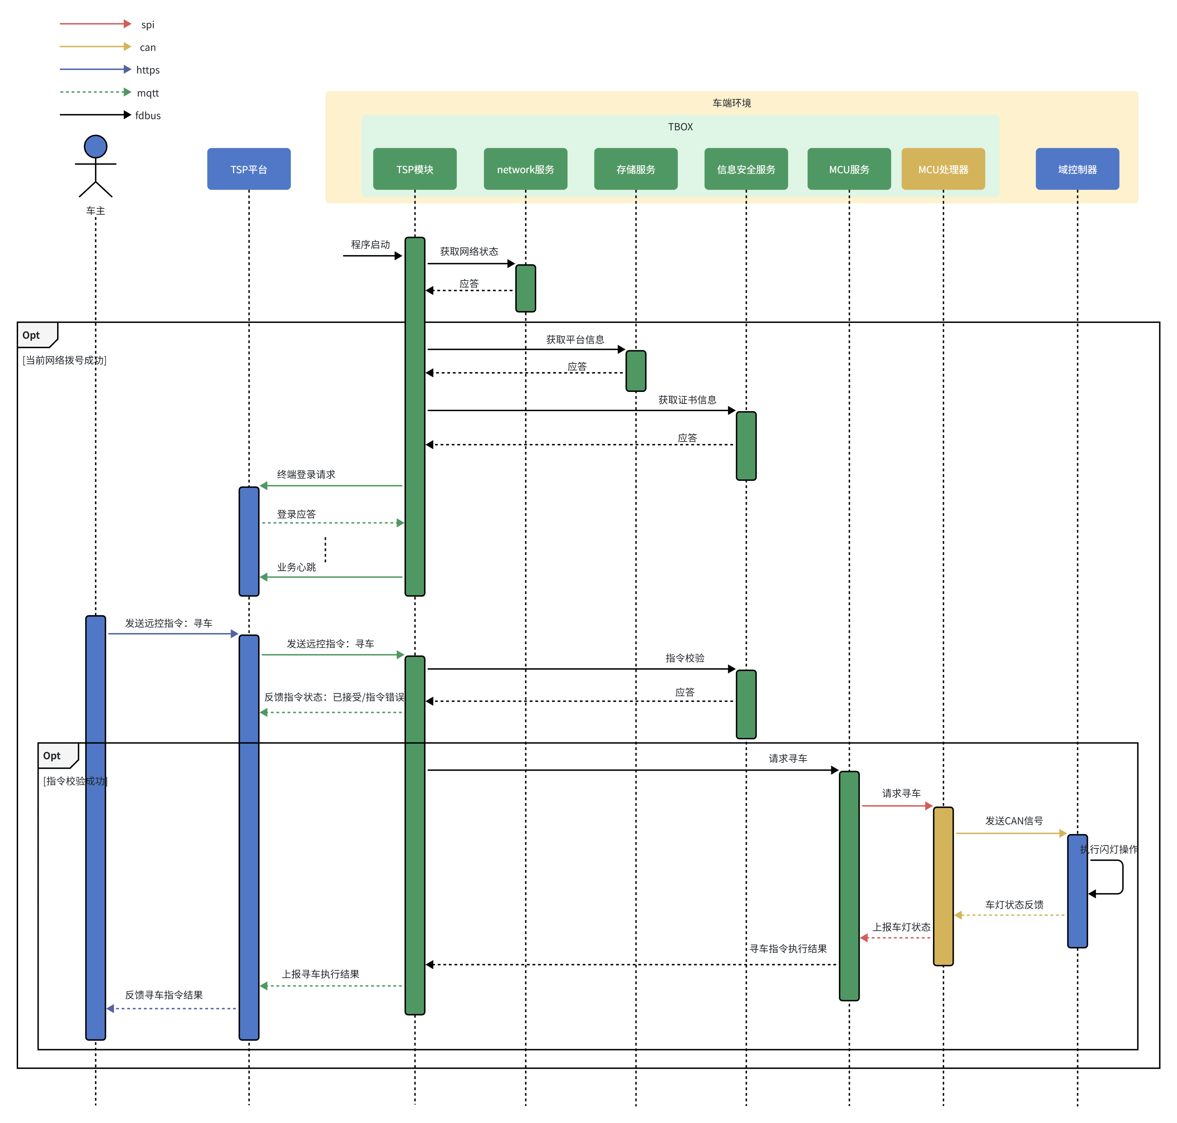Click the 终端登录请求 message label
This screenshot has height=1123, width=1177.
(x=306, y=474)
